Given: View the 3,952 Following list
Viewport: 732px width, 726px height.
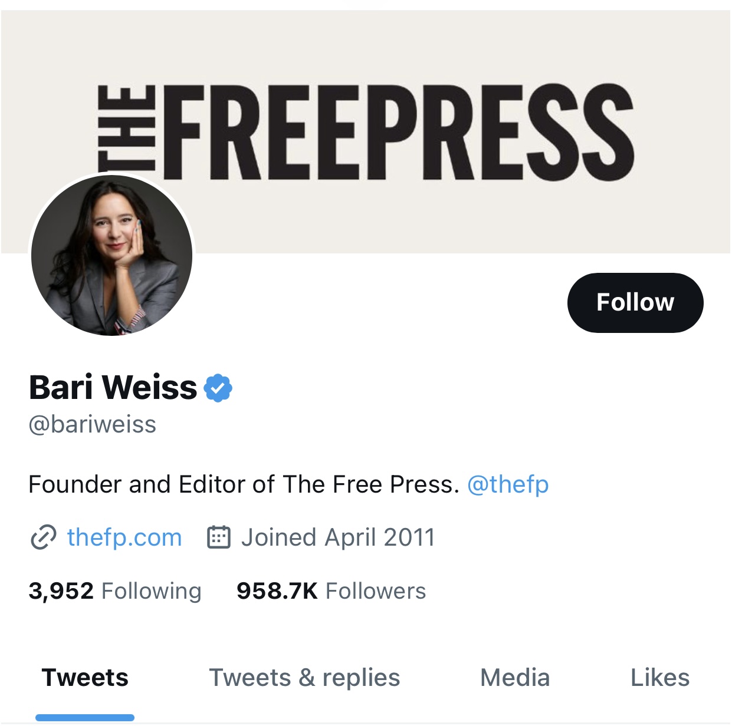Looking at the screenshot, I should (x=115, y=590).
